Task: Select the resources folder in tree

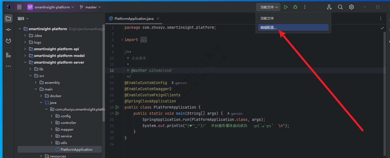Action: coord(58,156)
